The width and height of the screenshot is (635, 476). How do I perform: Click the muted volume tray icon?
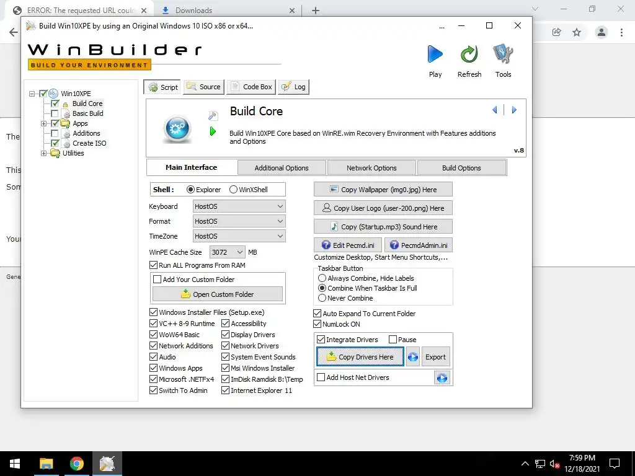tap(554, 464)
